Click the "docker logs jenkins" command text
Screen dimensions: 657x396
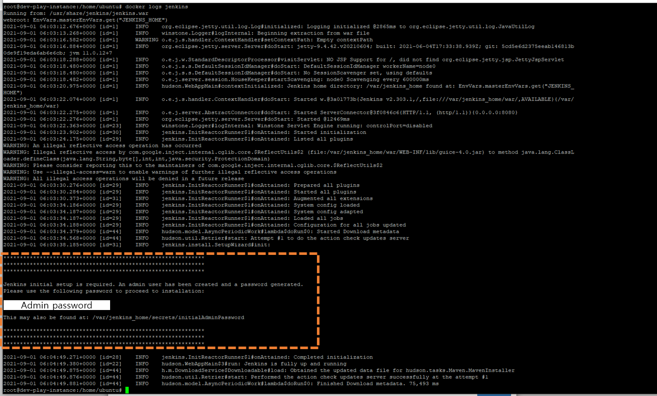[x=157, y=6]
